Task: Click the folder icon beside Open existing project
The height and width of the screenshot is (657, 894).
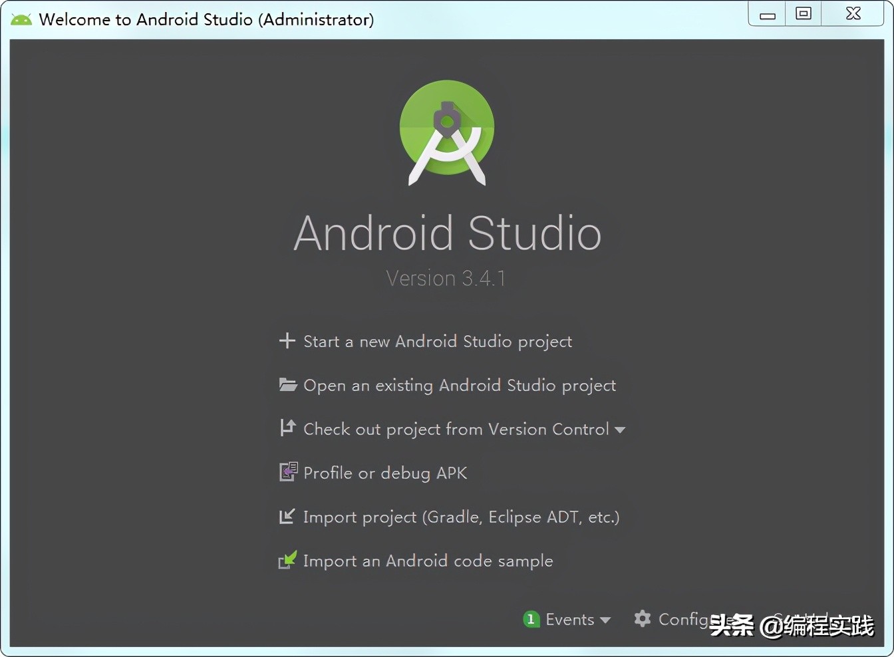Action: (287, 384)
